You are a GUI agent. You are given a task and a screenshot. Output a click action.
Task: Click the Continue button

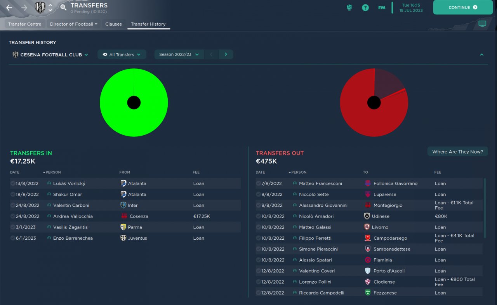pos(463,7)
